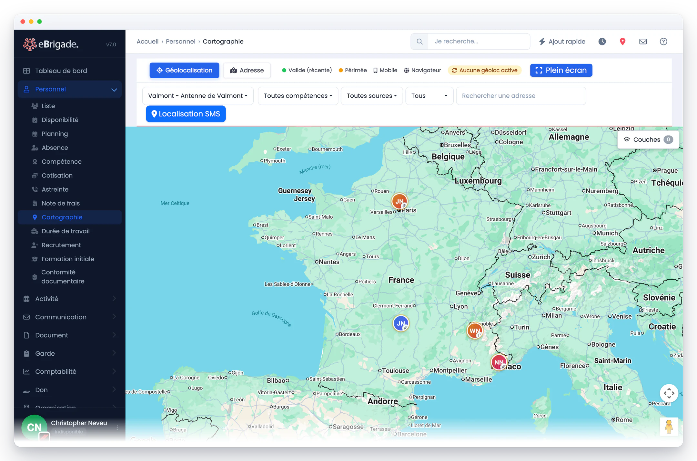Click the Liste people icon
Screen dimensions: 697x461
pyautogui.click(x=35, y=106)
